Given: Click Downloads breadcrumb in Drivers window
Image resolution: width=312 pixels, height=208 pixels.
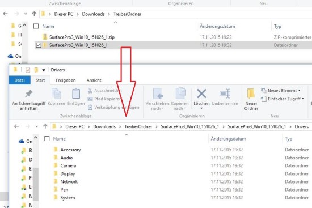Looking at the screenshot, I should (104, 126).
